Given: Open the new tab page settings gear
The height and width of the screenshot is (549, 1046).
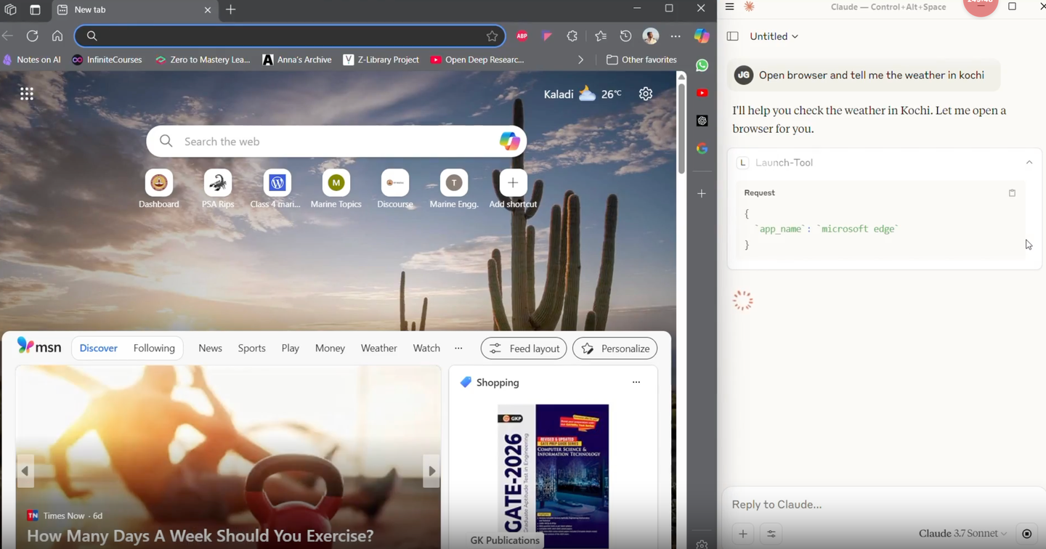Looking at the screenshot, I should [x=646, y=94].
